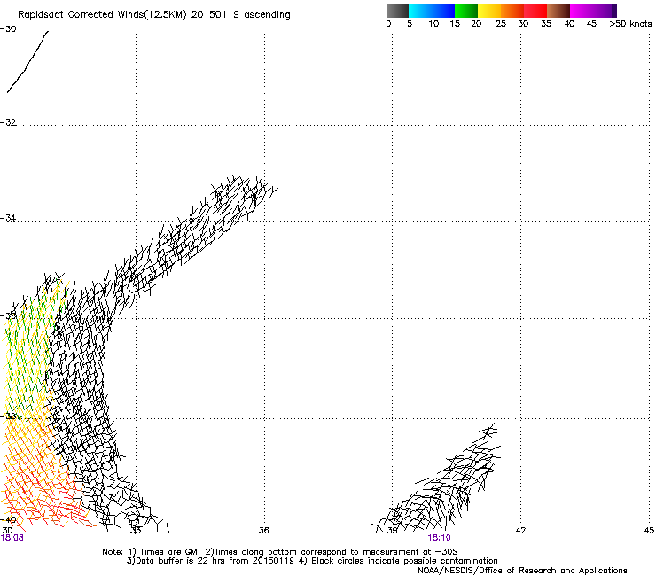656x576 pixels.
Task: Click the red 30-35 knots color band
Action: point(535,11)
